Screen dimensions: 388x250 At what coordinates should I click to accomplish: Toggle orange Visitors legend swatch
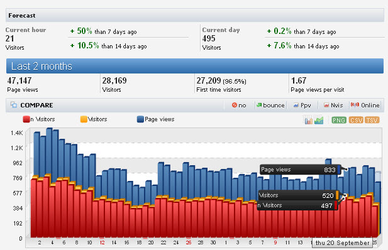click(84, 119)
